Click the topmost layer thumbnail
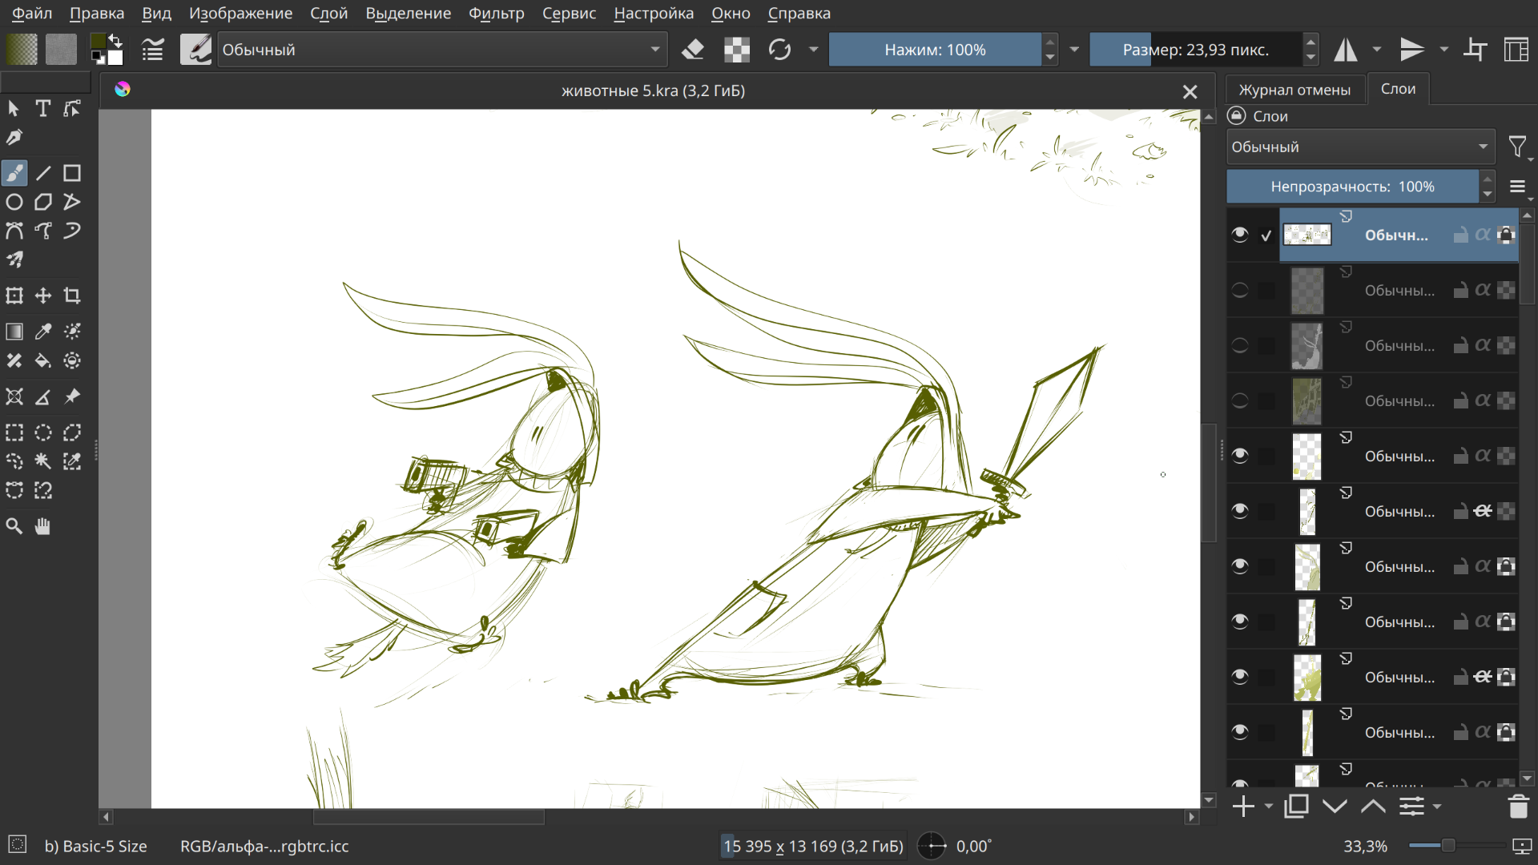The width and height of the screenshot is (1538, 865). point(1307,235)
